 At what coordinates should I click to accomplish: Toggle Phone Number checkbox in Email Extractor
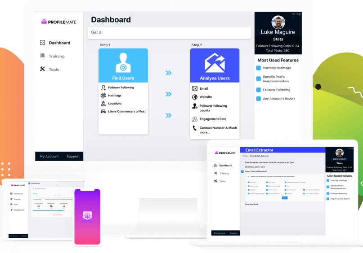248,186
